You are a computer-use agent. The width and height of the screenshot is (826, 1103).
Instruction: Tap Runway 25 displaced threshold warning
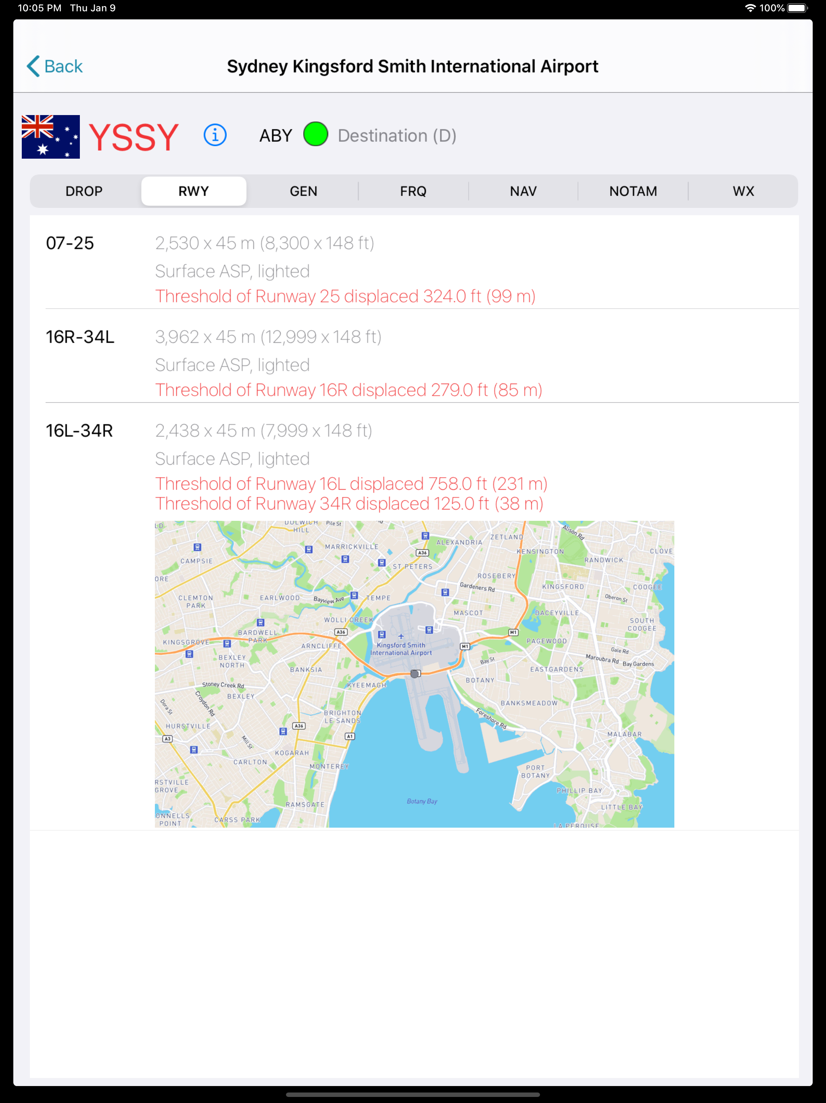click(x=345, y=296)
